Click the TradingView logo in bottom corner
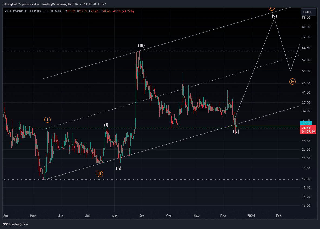Image resolution: width=320 pixels, height=229 pixels. [x=16, y=224]
